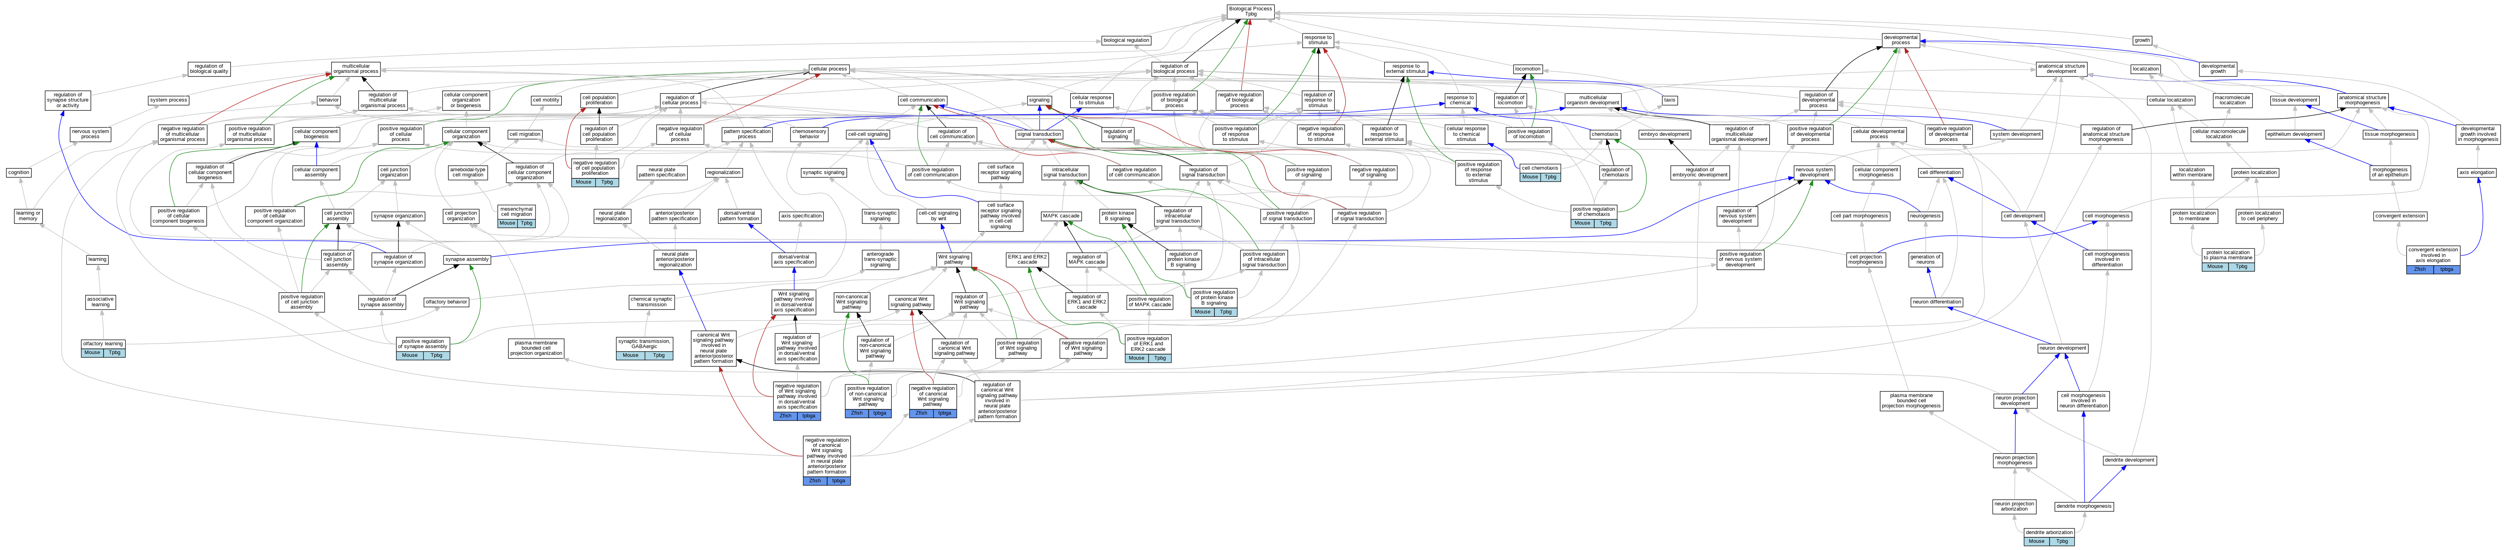Click the regionalization node
The image size is (2507, 550).
coord(723,172)
